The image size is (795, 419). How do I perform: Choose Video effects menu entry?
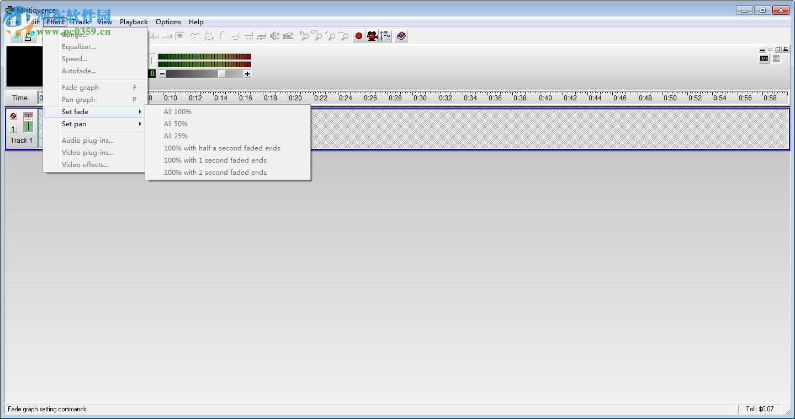[96, 165]
